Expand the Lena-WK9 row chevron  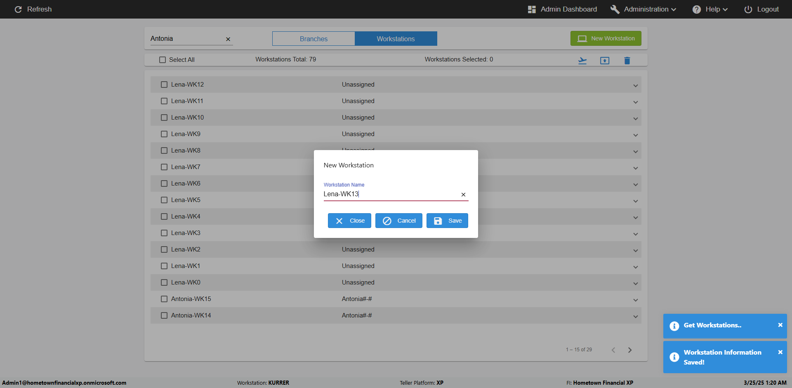(x=636, y=135)
